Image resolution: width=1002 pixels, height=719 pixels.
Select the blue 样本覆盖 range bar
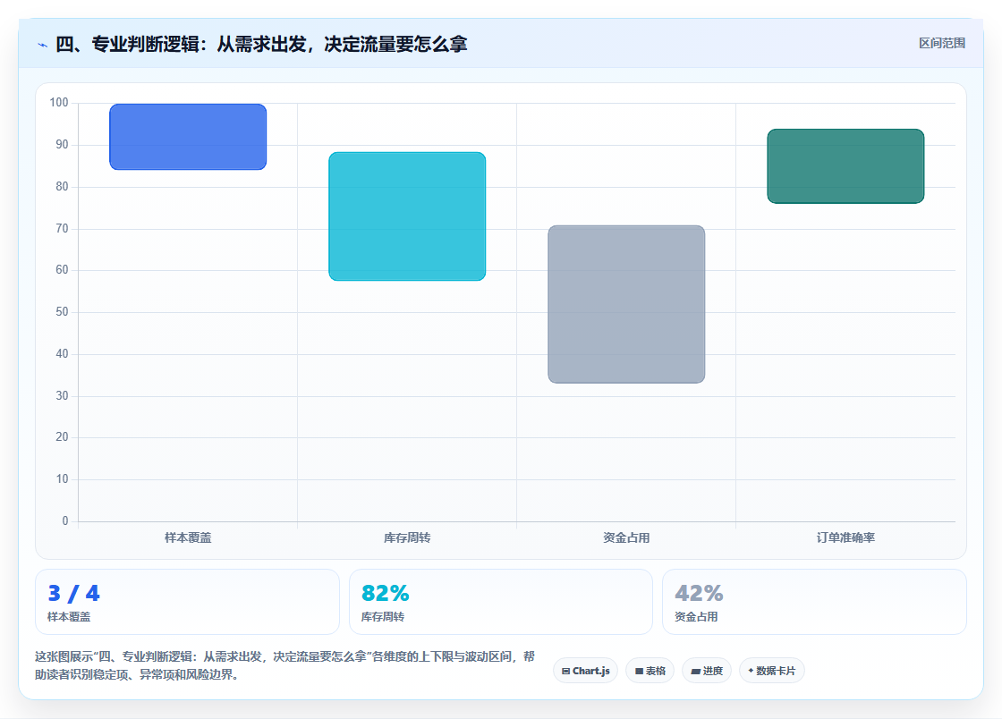[188, 137]
